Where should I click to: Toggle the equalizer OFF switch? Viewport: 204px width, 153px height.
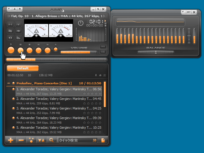tap(189, 12)
